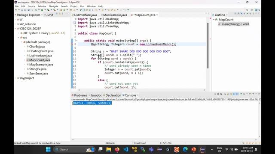Screen dimensions: 275x154
Task: Select the Java perspective icon at top right
Action: [x=256, y=10]
